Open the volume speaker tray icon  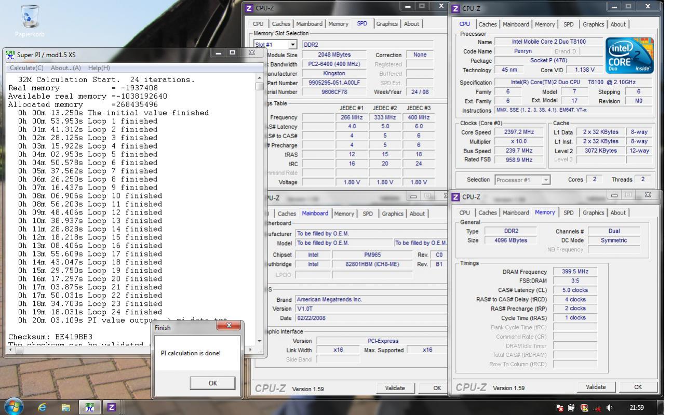609,408
